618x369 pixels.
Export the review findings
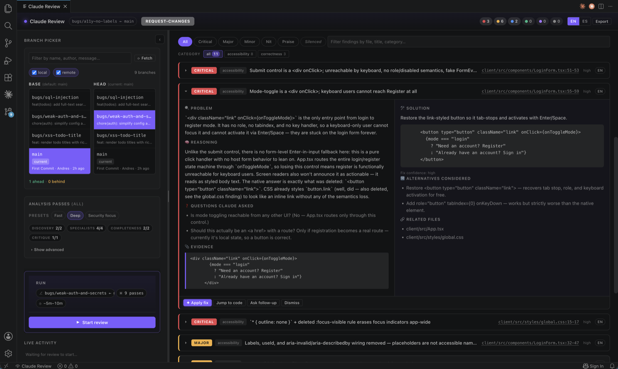pos(602,22)
